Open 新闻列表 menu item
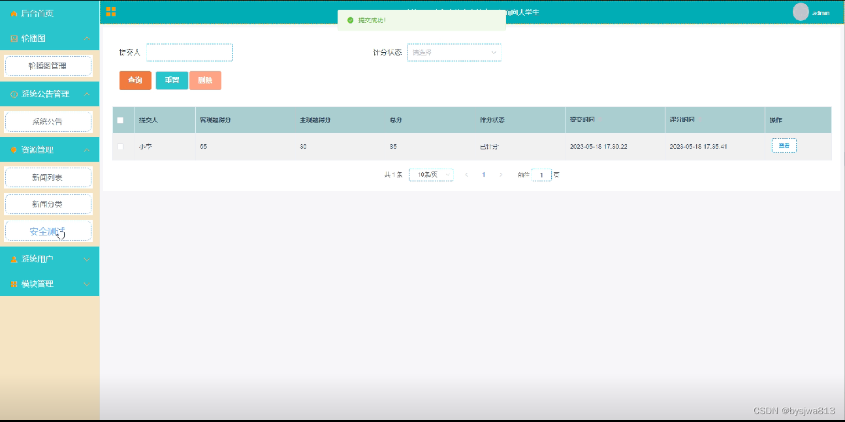The height and width of the screenshot is (422, 845). coord(48,177)
